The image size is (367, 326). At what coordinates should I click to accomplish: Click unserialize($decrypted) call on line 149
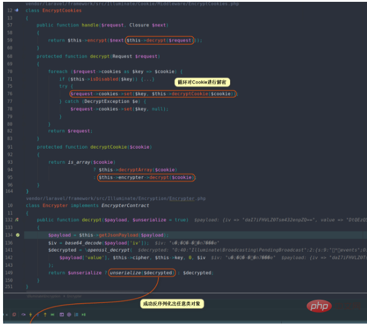click(142, 273)
